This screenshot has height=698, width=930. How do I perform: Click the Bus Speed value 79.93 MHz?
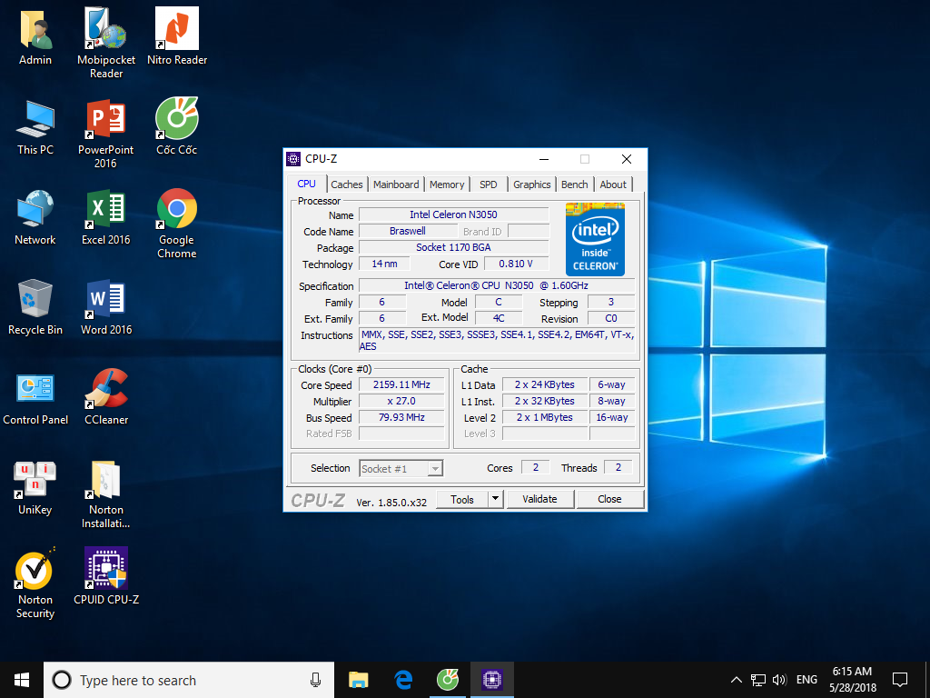coord(401,417)
